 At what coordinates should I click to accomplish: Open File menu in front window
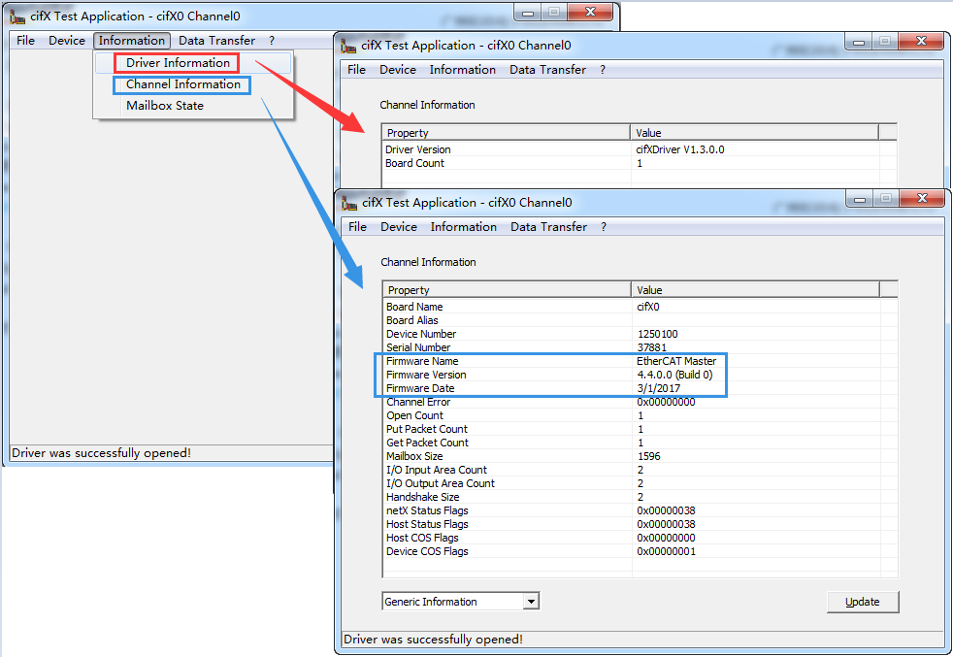(x=357, y=227)
